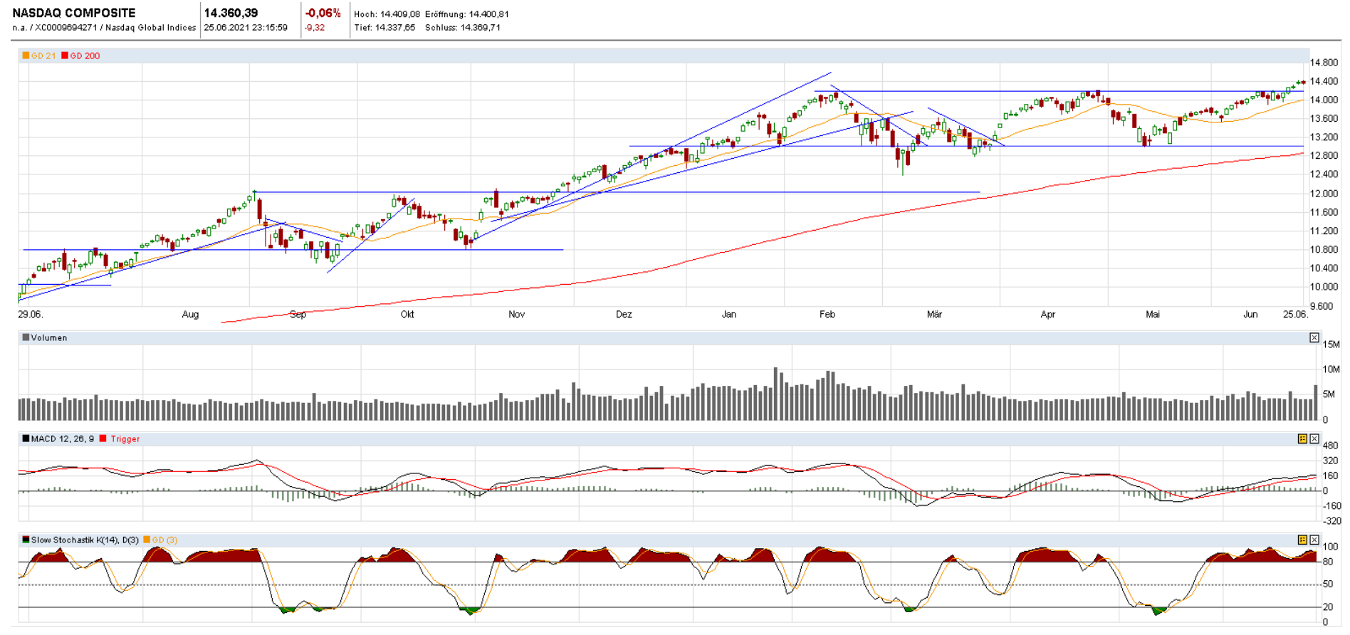
Task: Click the 12.000 price axis label
Action: pos(1324,194)
